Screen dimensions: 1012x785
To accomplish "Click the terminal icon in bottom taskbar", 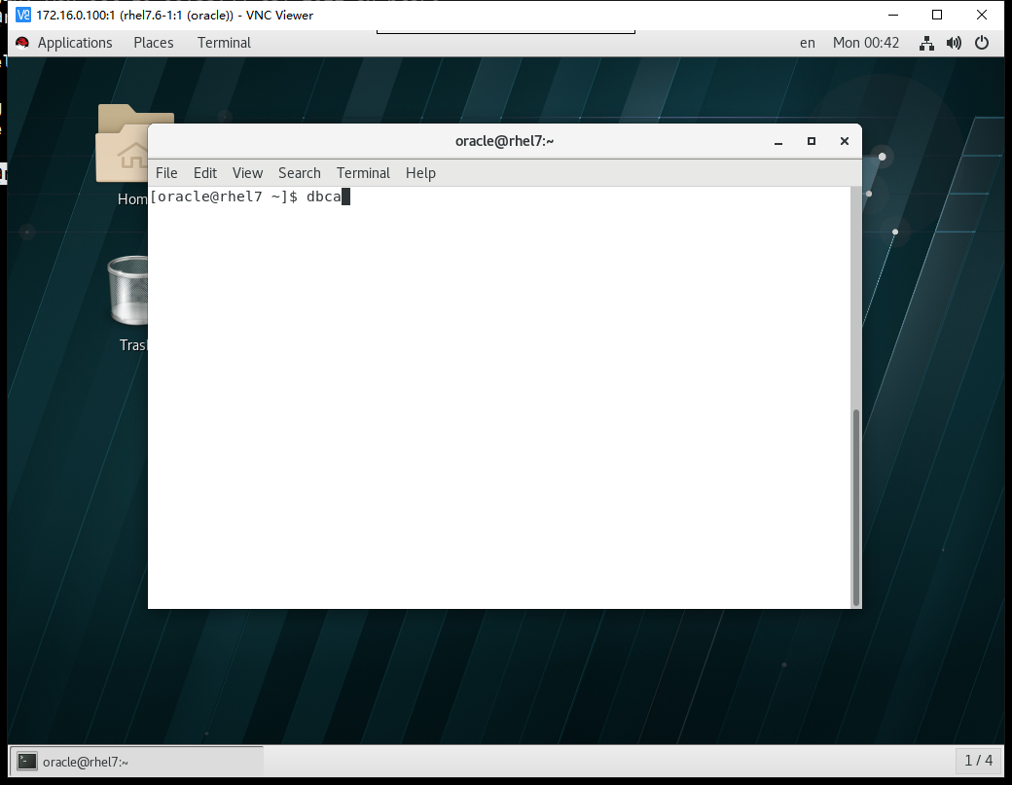I will 27,762.
